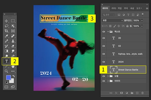Change the screen mode

point(13,87)
